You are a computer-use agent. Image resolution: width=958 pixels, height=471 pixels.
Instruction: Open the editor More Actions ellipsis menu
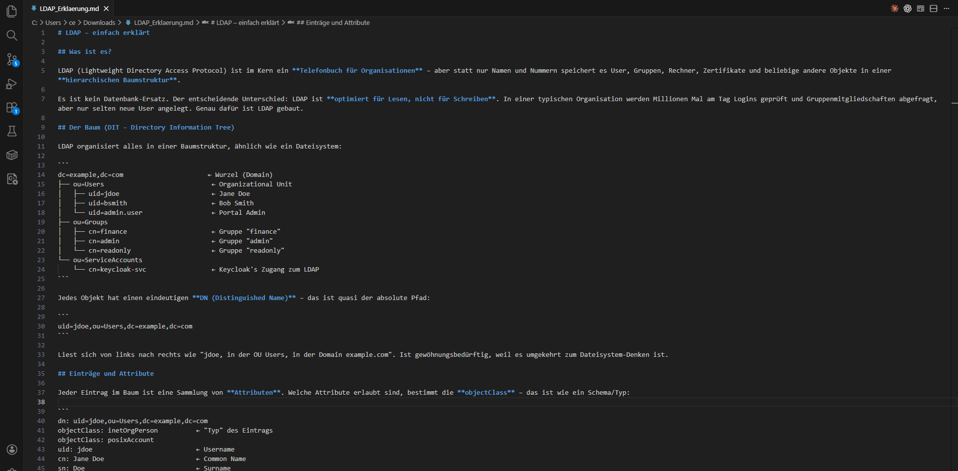point(947,8)
